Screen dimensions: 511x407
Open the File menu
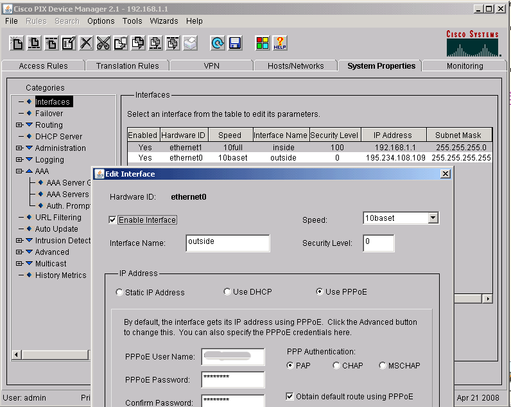coord(12,21)
